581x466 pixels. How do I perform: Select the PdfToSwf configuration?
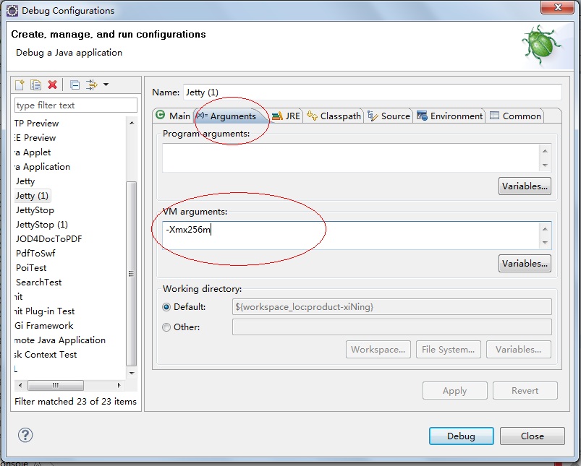[x=35, y=253]
